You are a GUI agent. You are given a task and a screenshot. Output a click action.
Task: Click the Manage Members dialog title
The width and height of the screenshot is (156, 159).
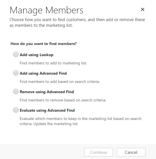[x=47, y=11]
